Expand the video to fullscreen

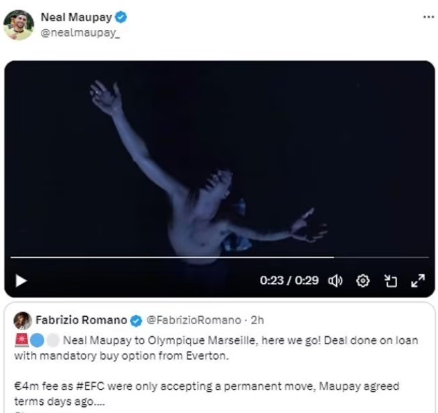[x=417, y=281]
